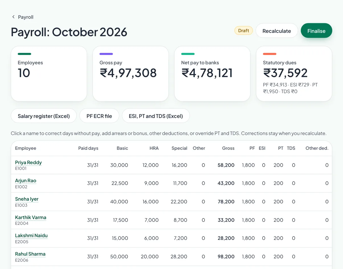Screen dimensions: 343x269
Task: Click the Paid days column header
Action: tap(88, 148)
